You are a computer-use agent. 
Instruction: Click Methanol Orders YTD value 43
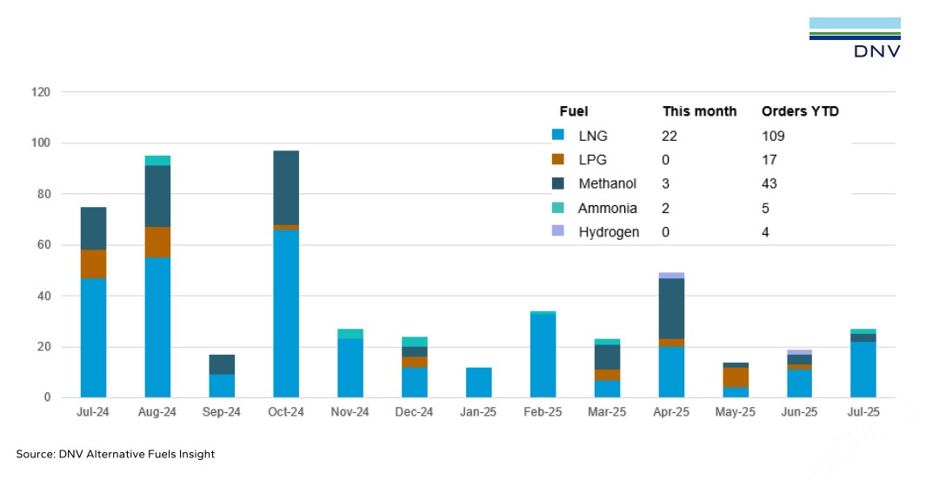tap(769, 183)
